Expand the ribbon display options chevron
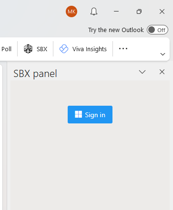Image resolution: width=173 pixels, height=210 pixels. (163, 54)
